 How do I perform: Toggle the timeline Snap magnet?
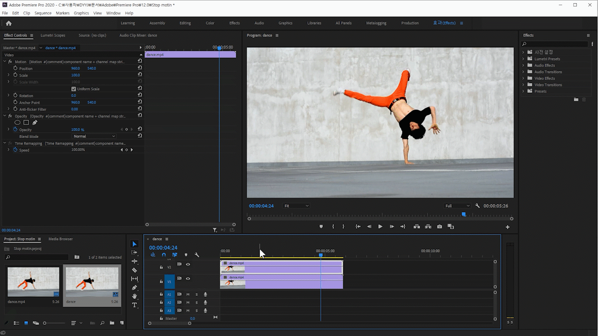[164, 255]
